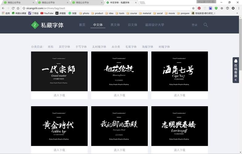Open the 快搜 bookmark
The image size is (242, 154).
coord(73,13)
